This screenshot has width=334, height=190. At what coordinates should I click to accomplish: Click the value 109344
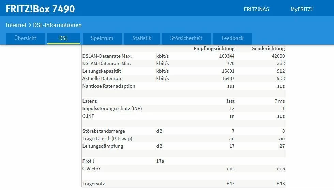(227, 56)
